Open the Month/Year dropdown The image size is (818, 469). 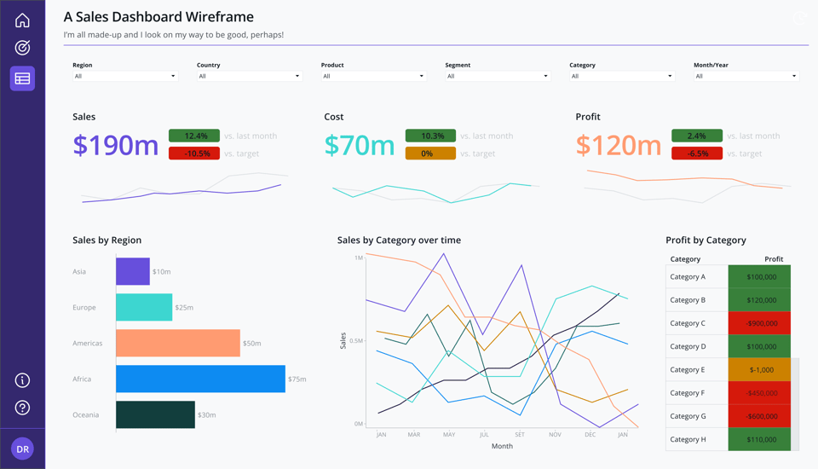pyautogui.click(x=746, y=76)
